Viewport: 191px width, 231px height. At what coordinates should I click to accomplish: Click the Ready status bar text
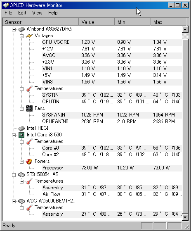coord(9,226)
